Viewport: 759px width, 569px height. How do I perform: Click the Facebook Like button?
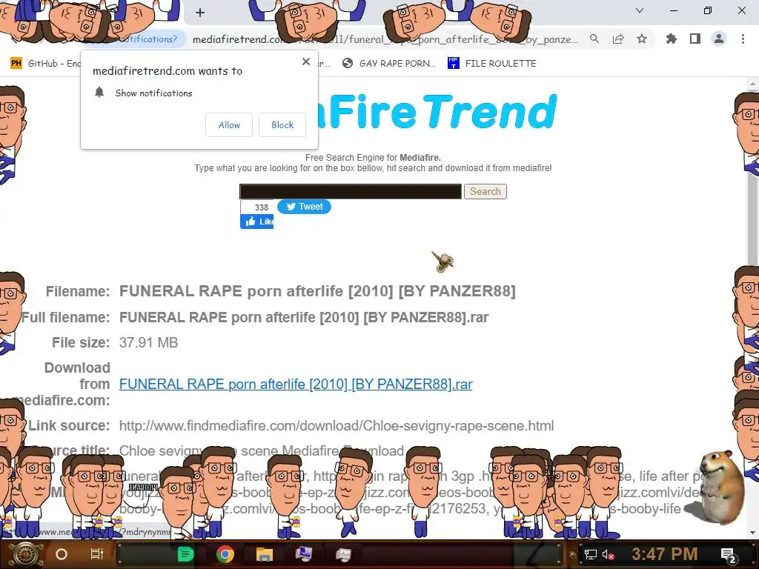point(257,222)
